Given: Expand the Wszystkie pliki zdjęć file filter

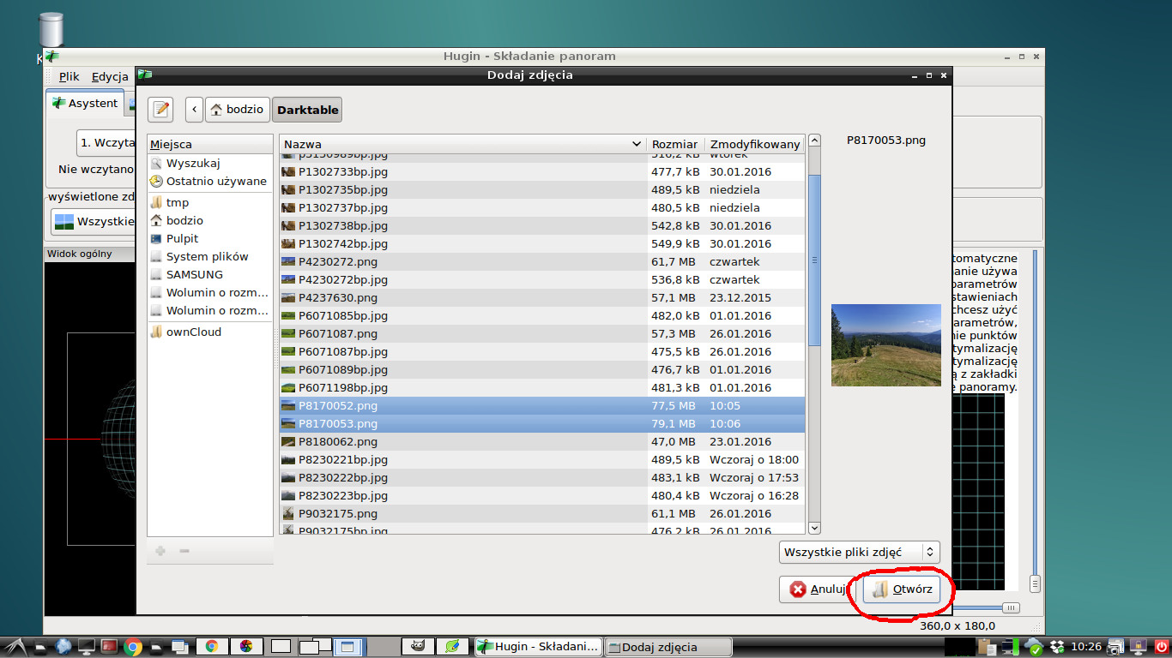Looking at the screenshot, I should 859,553.
